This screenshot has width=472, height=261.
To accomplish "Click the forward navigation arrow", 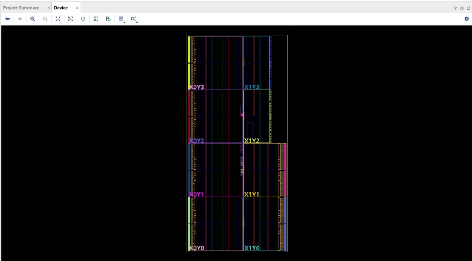I will click(x=20, y=19).
